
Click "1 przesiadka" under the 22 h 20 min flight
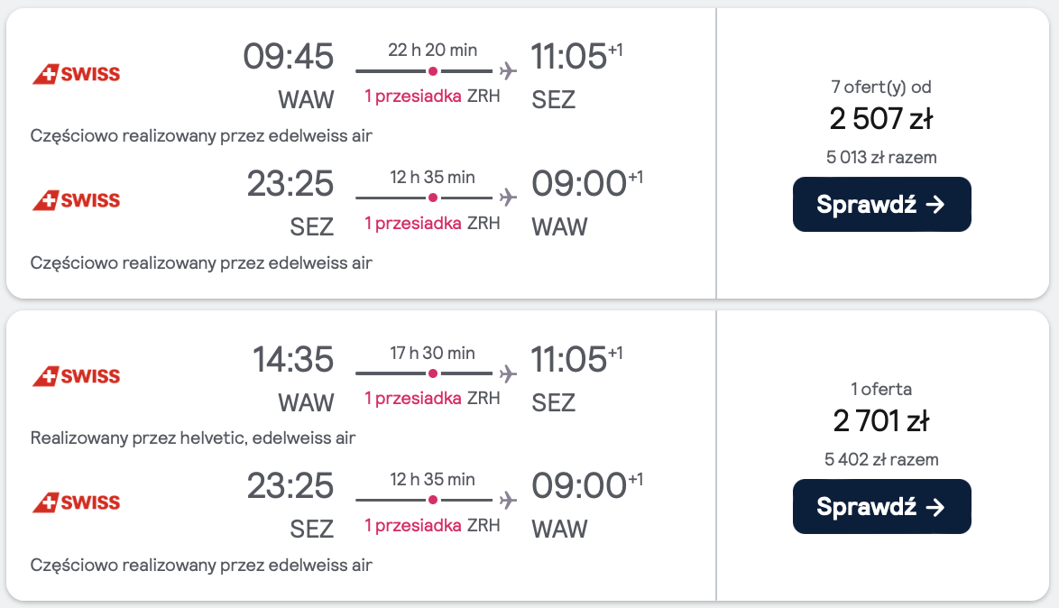pyautogui.click(x=413, y=97)
